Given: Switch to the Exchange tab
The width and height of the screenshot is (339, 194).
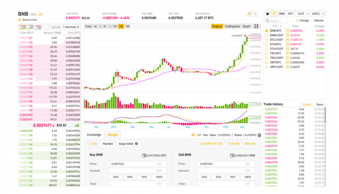Looking at the screenshot, I should [x=94, y=135].
